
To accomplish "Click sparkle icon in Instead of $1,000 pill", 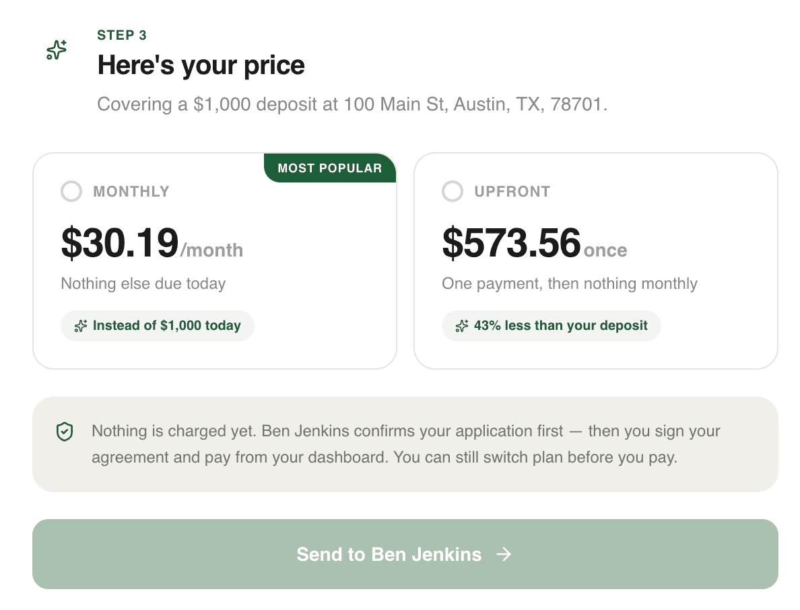I will (81, 326).
